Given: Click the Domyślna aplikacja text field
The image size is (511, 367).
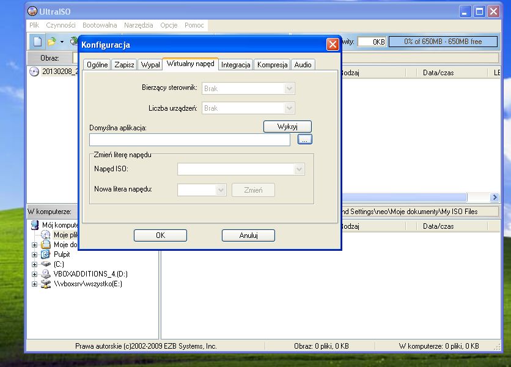Looking at the screenshot, I should pos(189,139).
